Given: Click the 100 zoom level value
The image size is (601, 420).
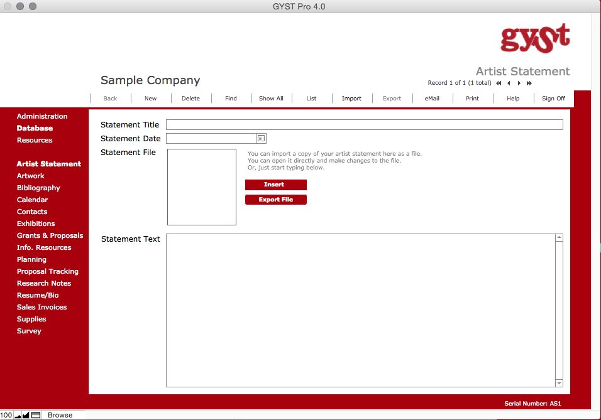Looking at the screenshot, I should [x=6, y=416].
